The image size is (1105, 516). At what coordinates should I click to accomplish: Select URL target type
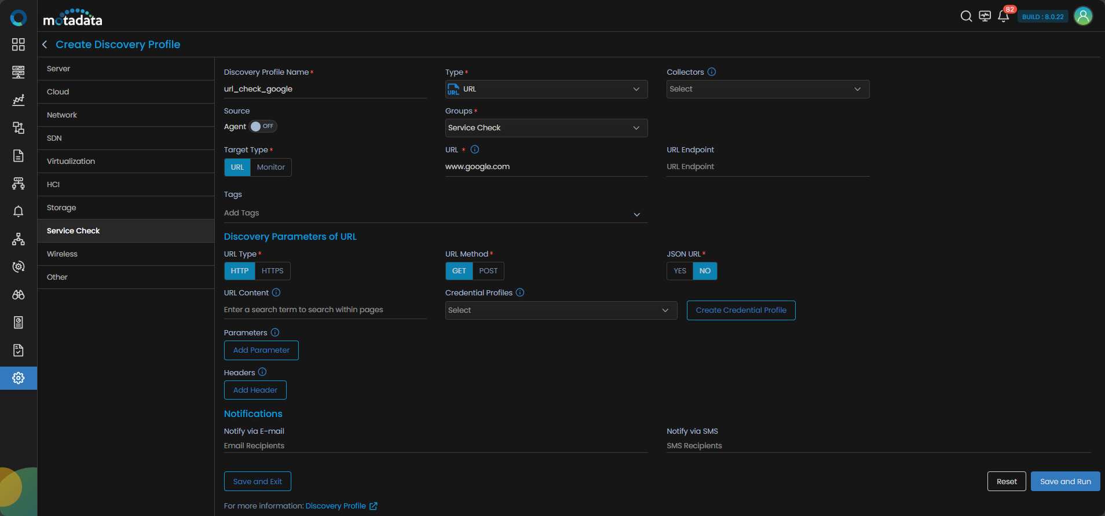click(x=237, y=167)
